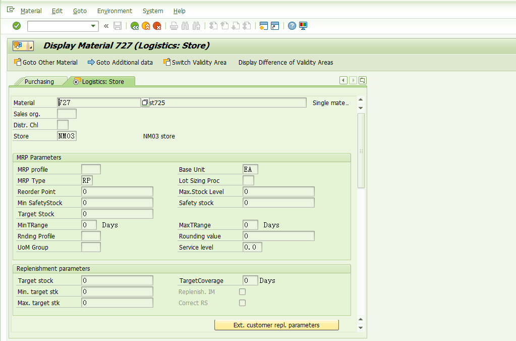Click the upper scroll up arrow
The width and height of the screenshot is (516, 341).
coord(361,100)
